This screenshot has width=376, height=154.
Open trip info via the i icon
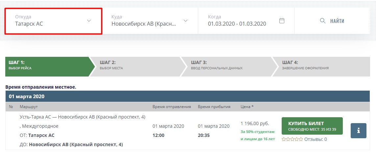[x=359, y=131]
